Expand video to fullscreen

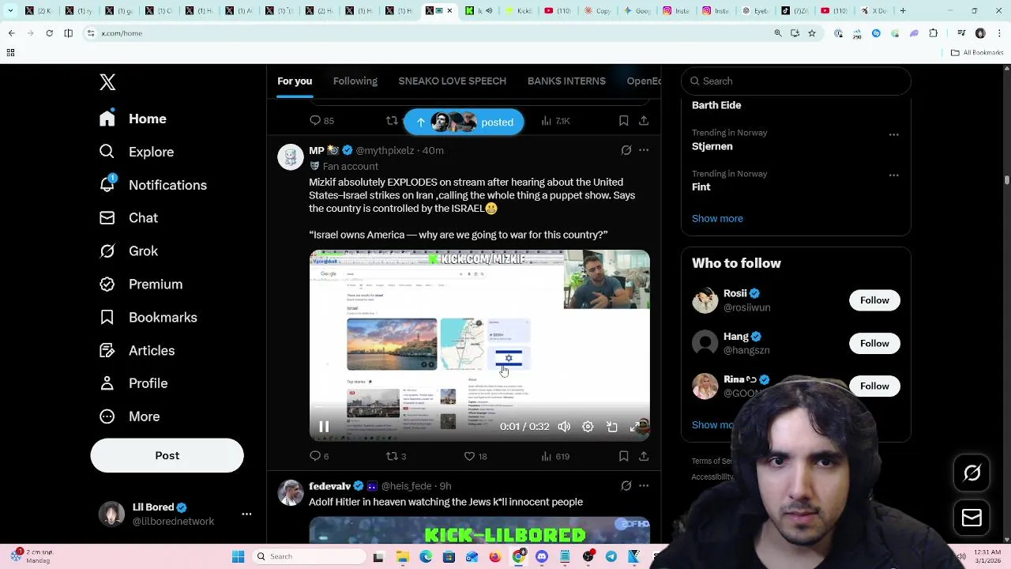[x=635, y=427]
